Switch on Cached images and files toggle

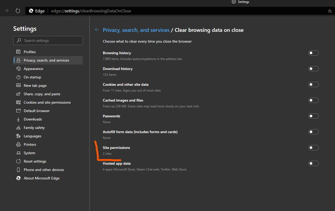(x=313, y=100)
